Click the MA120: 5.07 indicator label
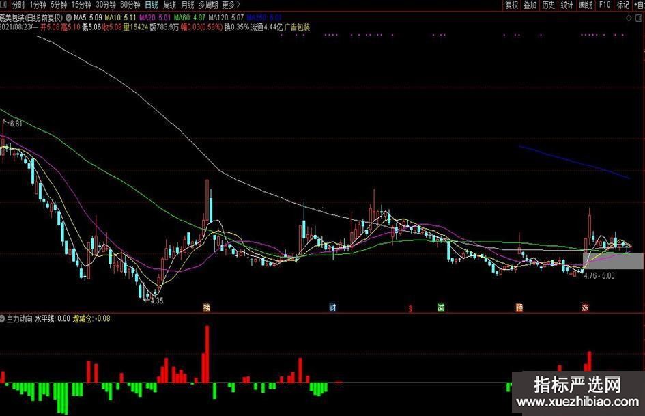 coord(226,18)
